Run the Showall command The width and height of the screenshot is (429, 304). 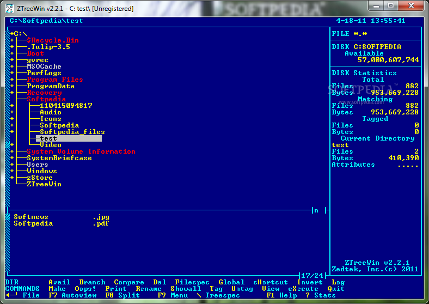pyautogui.click(x=186, y=289)
